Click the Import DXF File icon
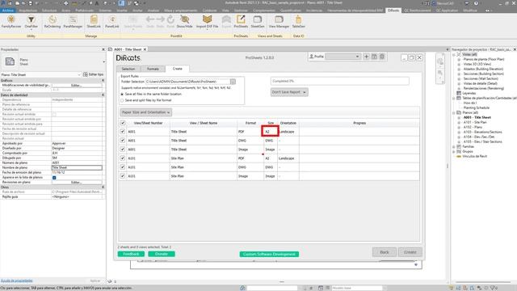The height and width of the screenshot is (291, 517). coord(207,19)
